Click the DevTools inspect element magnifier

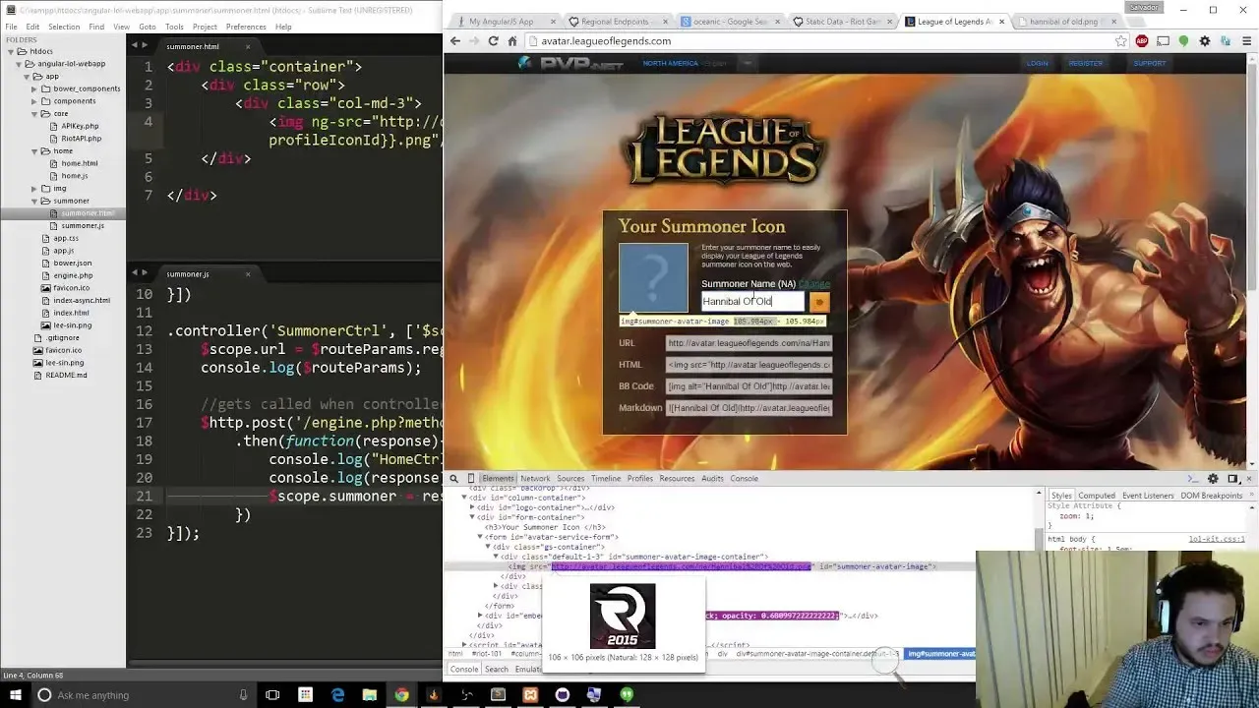(x=453, y=479)
